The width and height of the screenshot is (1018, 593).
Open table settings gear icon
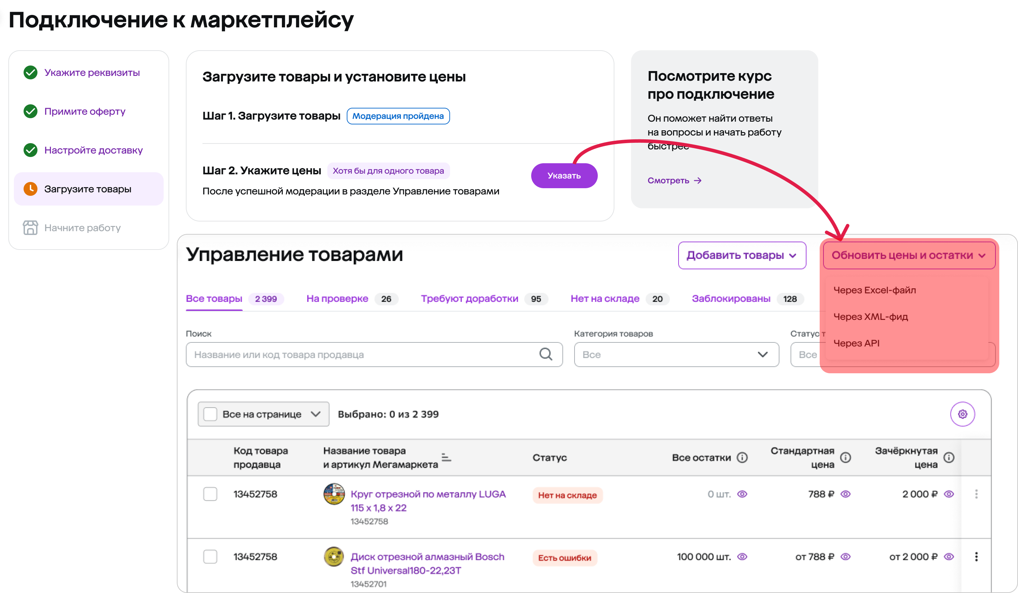[x=962, y=414]
